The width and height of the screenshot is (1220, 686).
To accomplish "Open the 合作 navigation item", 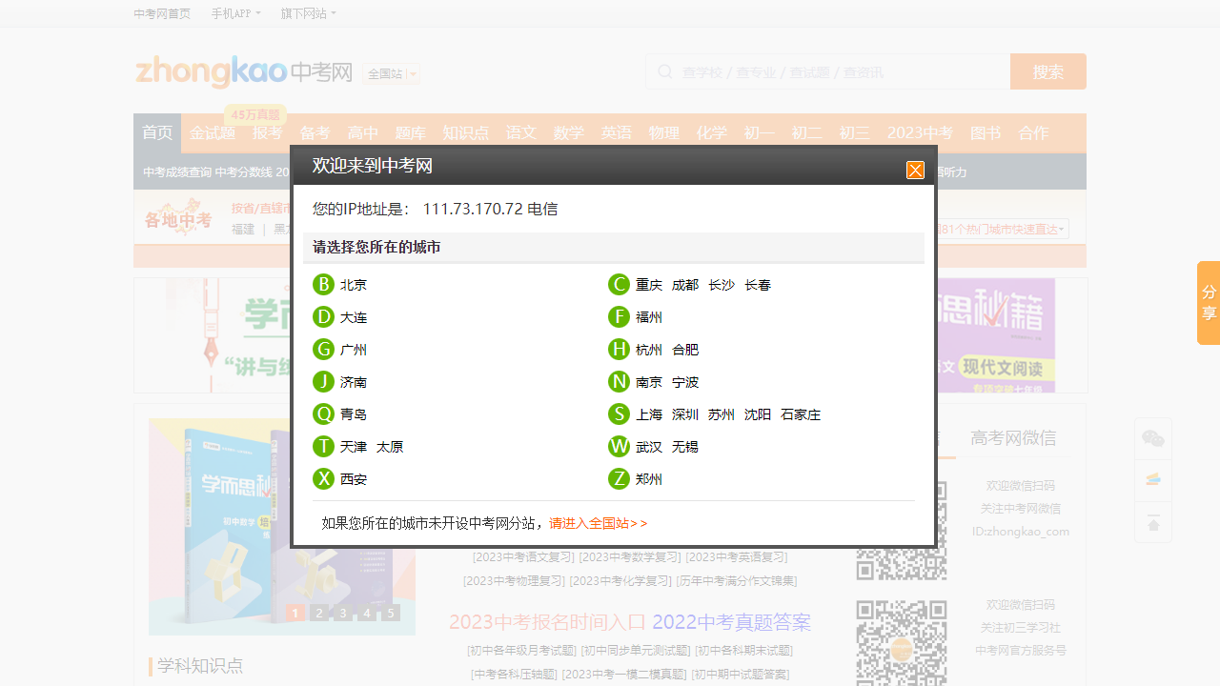I will tap(1033, 133).
